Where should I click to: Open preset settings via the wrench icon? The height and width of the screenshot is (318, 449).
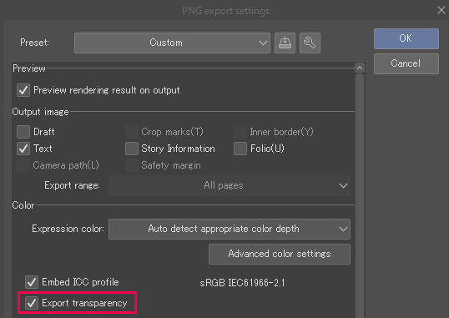310,43
